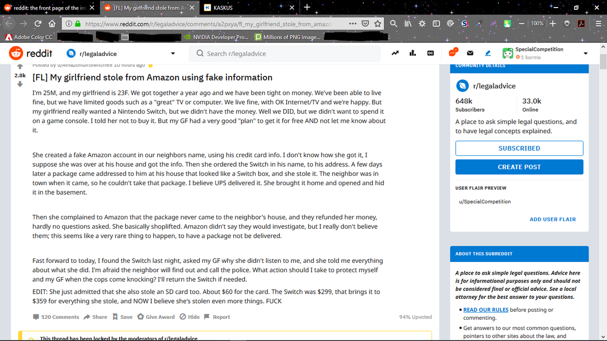This screenshot has height=341, width=607.
Task: Open the purple feather extension icon
Action: pyautogui.click(x=493, y=23)
